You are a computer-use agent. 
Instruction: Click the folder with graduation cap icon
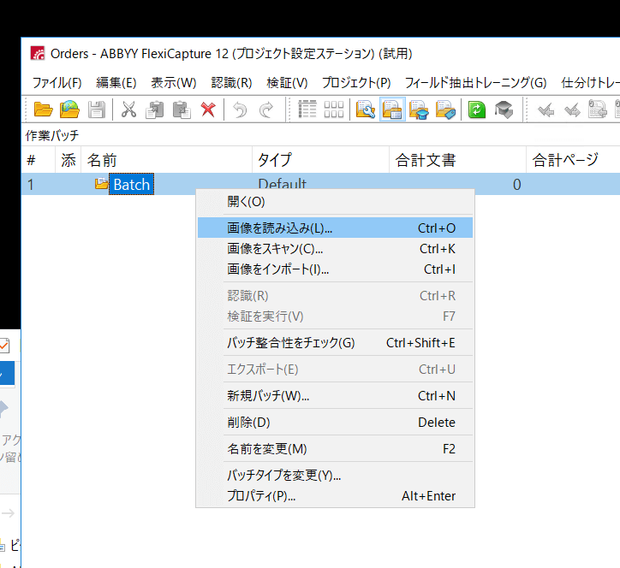[419, 109]
